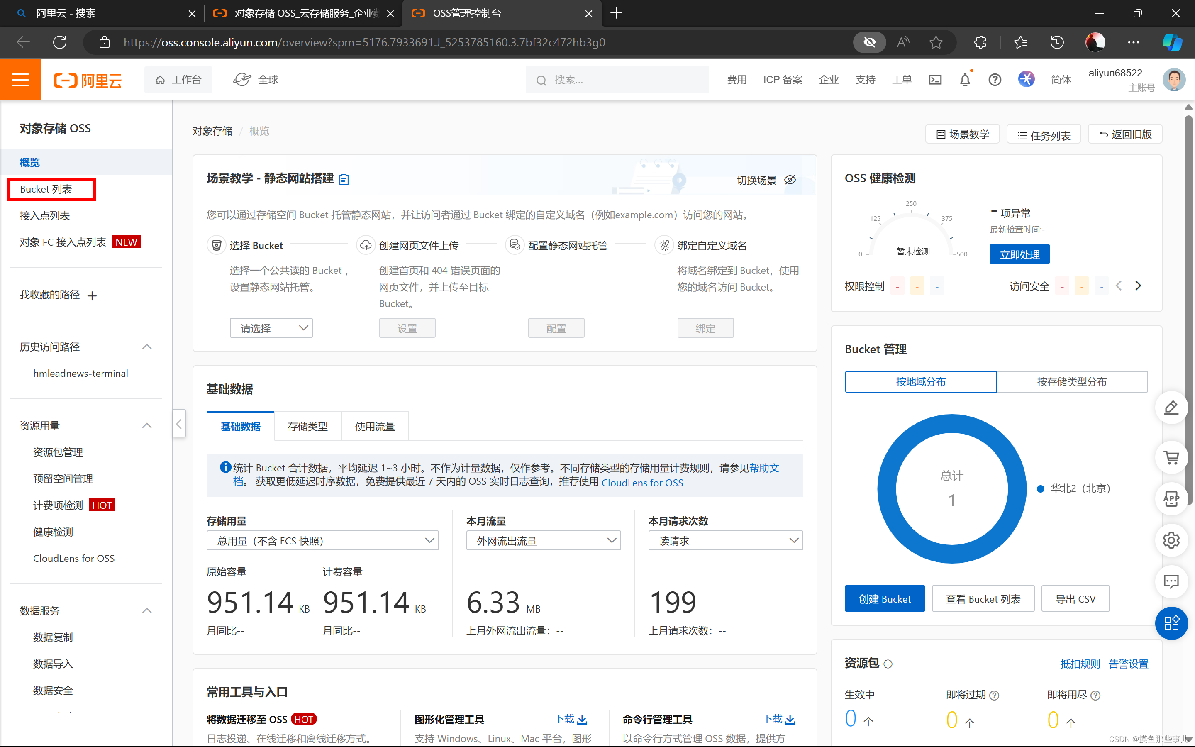Add page to browser favorites star
Image resolution: width=1195 pixels, height=747 pixels.
pos(936,42)
